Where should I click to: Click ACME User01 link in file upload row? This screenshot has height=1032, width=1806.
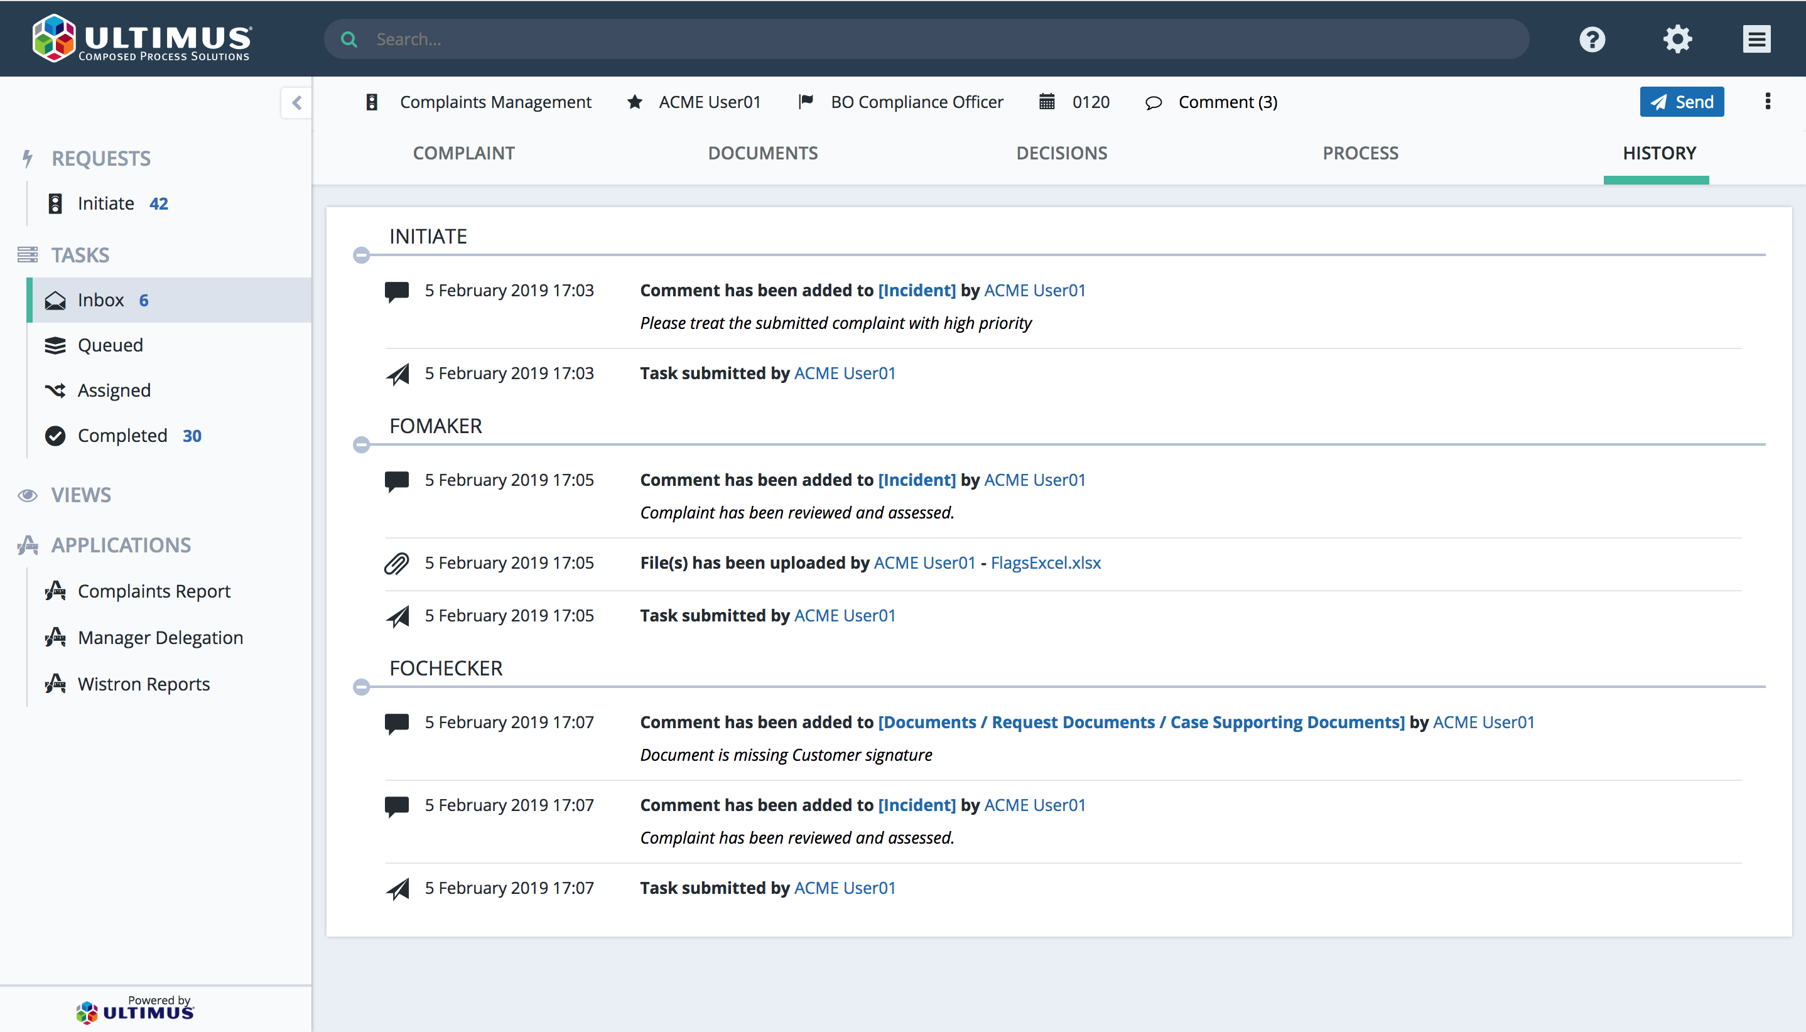pyautogui.click(x=924, y=563)
